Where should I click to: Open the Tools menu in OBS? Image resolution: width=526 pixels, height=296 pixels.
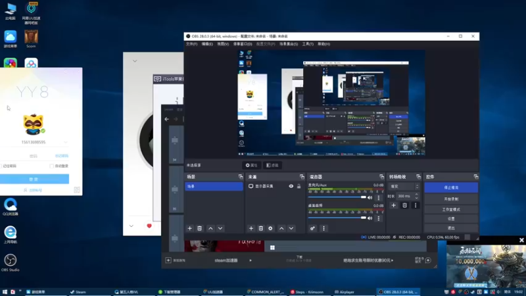(308, 44)
